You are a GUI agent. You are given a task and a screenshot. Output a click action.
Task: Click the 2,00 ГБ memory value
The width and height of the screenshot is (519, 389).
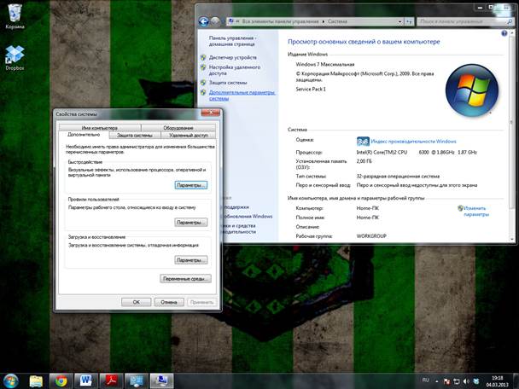[364, 161]
